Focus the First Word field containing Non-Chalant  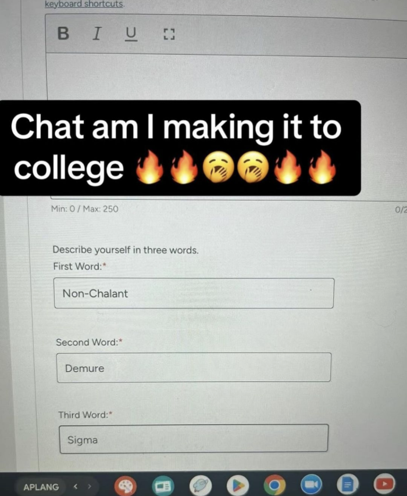point(194,293)
